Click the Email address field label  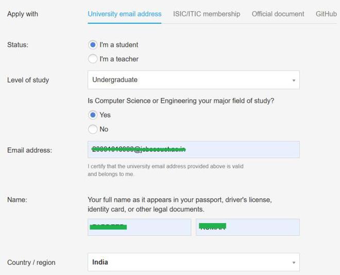pos(29,150)
